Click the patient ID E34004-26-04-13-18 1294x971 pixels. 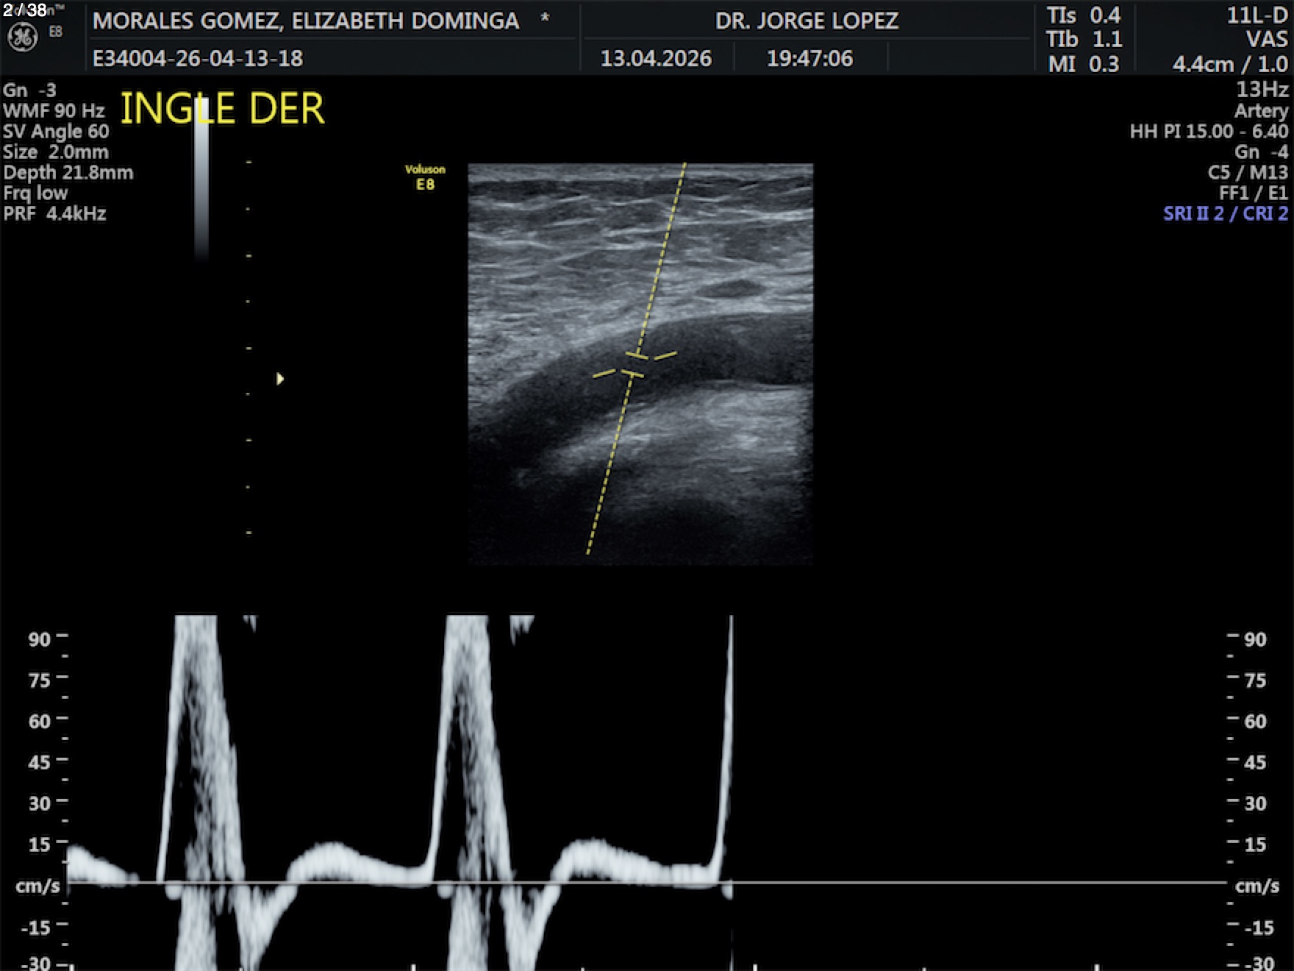point(197,58)
